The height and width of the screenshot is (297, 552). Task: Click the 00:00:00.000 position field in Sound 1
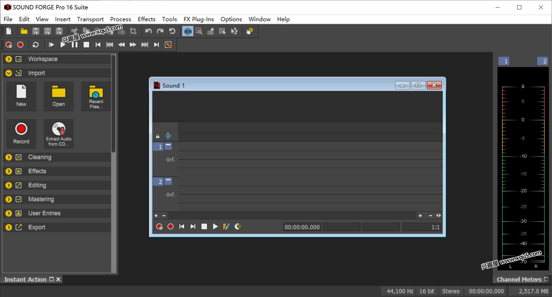click(x=302, y=227)
